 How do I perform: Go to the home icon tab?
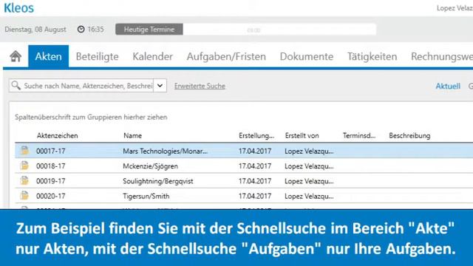coord(16,56)
